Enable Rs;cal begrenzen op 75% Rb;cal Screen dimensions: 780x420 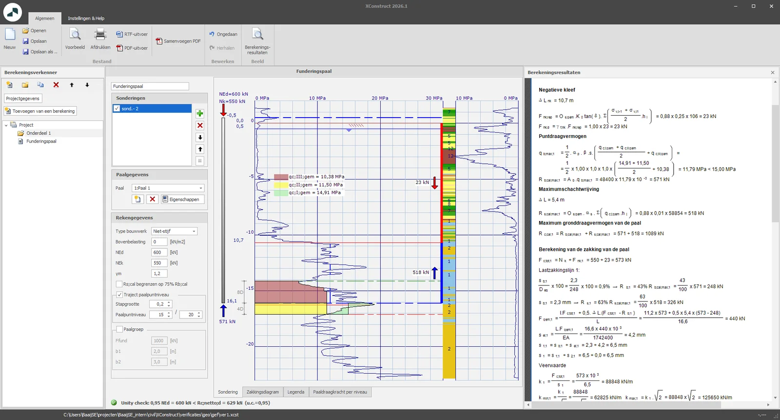coord(119,284)
